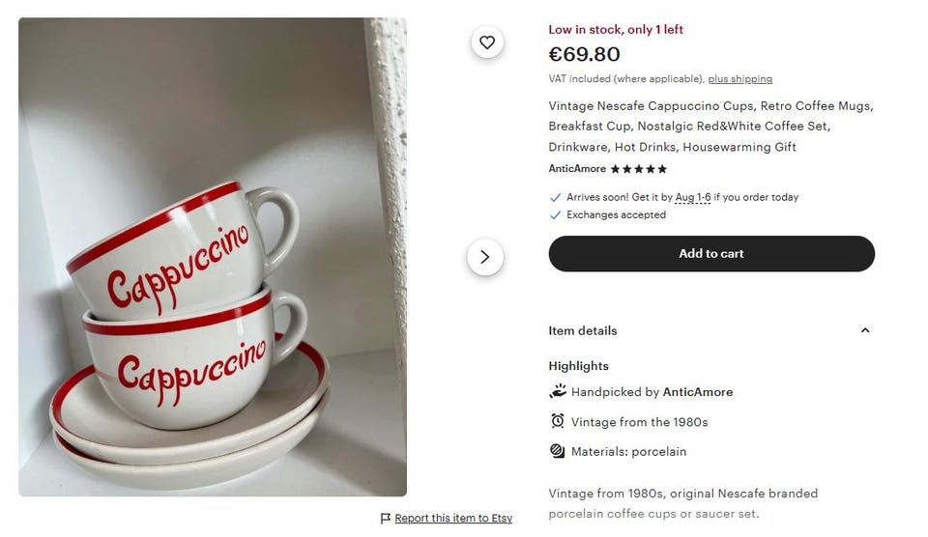Click the Item details section heading

click(582, 330)
